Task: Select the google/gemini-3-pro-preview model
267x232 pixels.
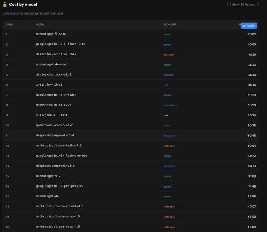Action: pos(60,186)
